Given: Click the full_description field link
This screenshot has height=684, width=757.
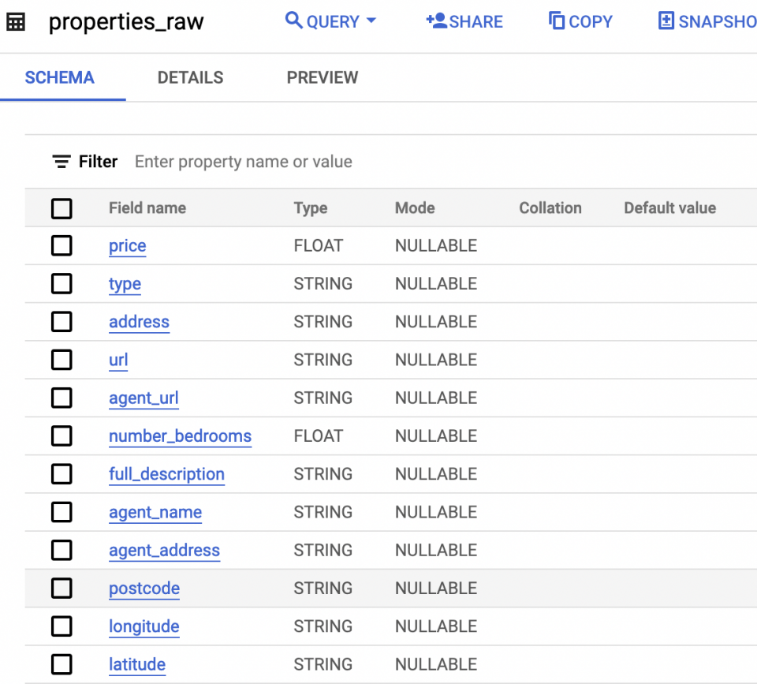Looking at the screenshot, I should [166, 474].
